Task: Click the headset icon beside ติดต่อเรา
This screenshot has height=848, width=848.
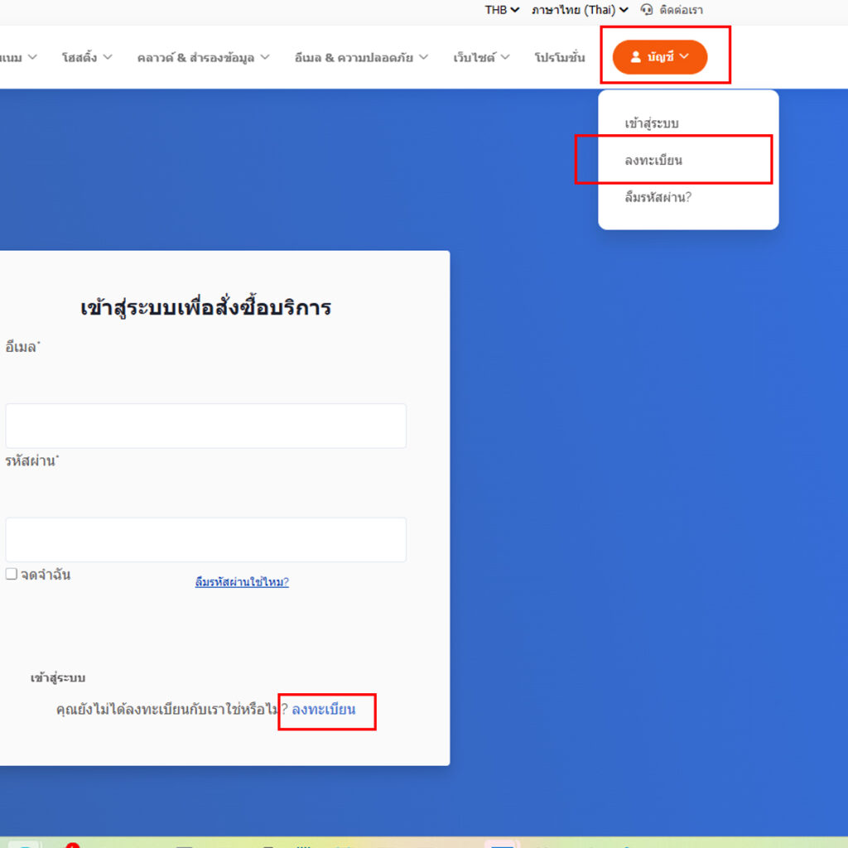Action: pos(646,10)
